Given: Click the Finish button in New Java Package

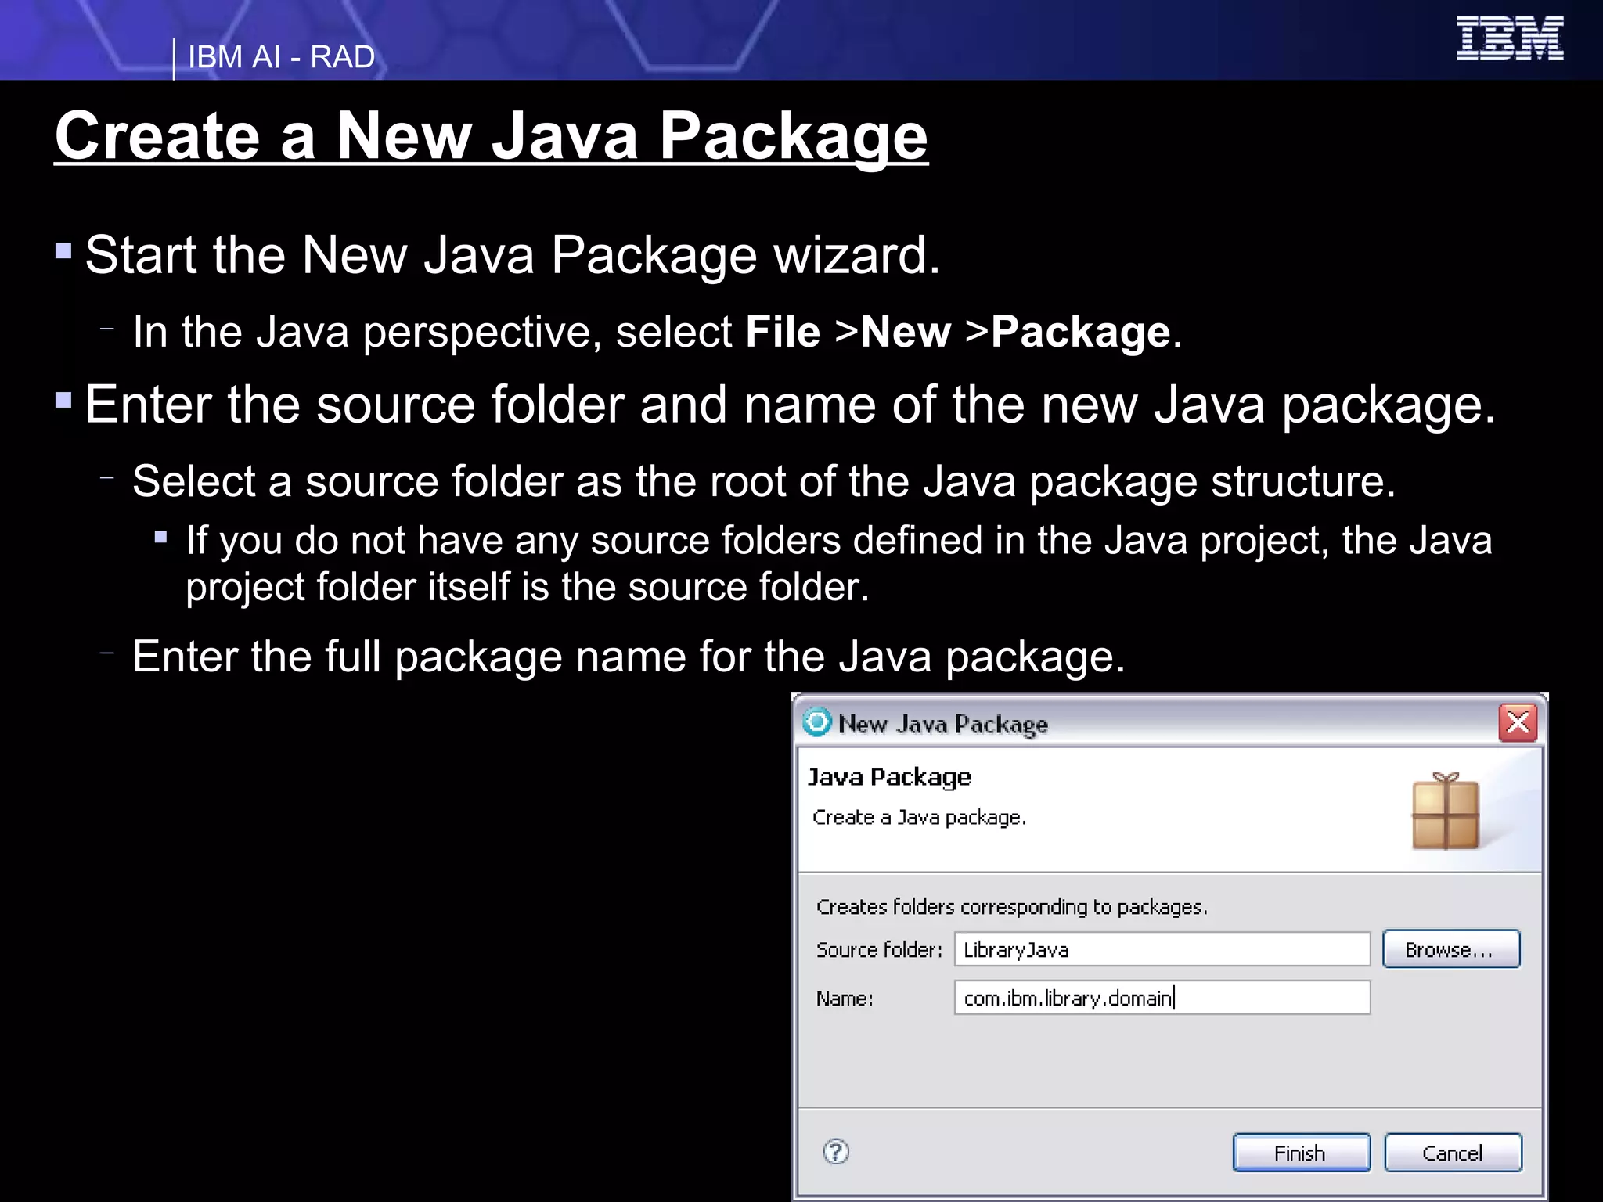Looking at the screenshot, I should click(1301, 1153).
